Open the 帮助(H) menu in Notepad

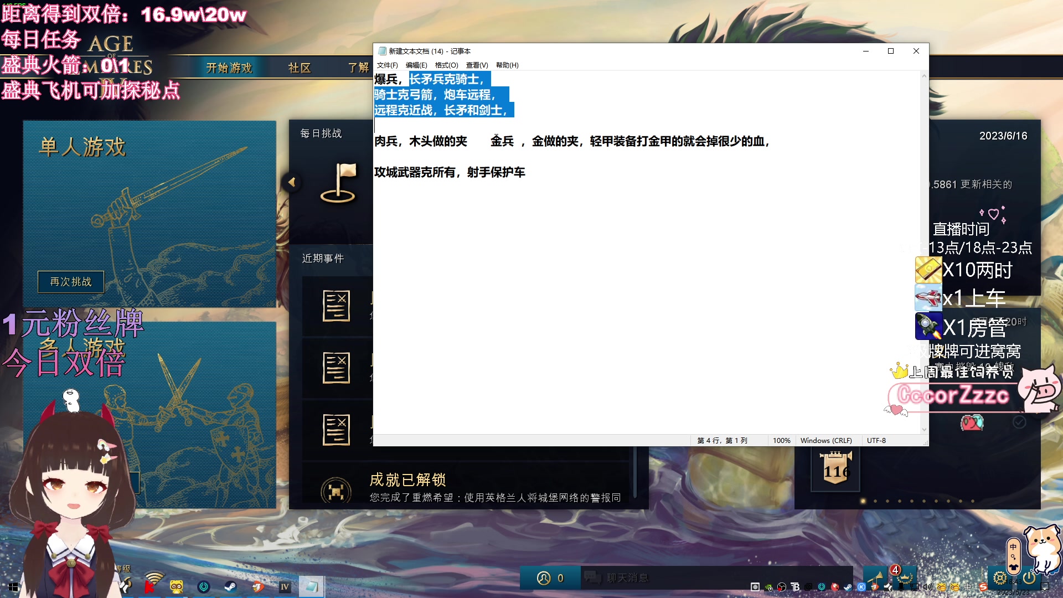(x=507, y=65)
